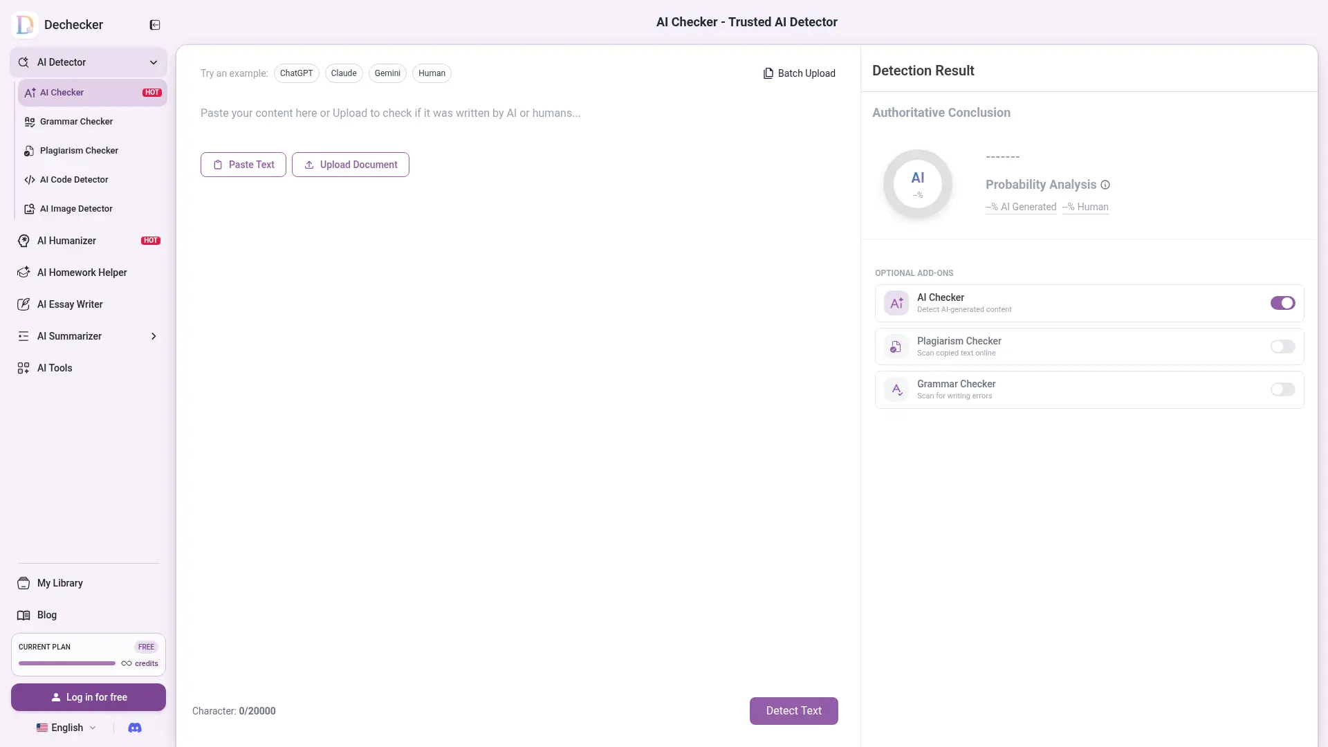This screenshot has width=1328, height=747.
Task: Open the Discord community icon
Action: click(x=135, y=728)
